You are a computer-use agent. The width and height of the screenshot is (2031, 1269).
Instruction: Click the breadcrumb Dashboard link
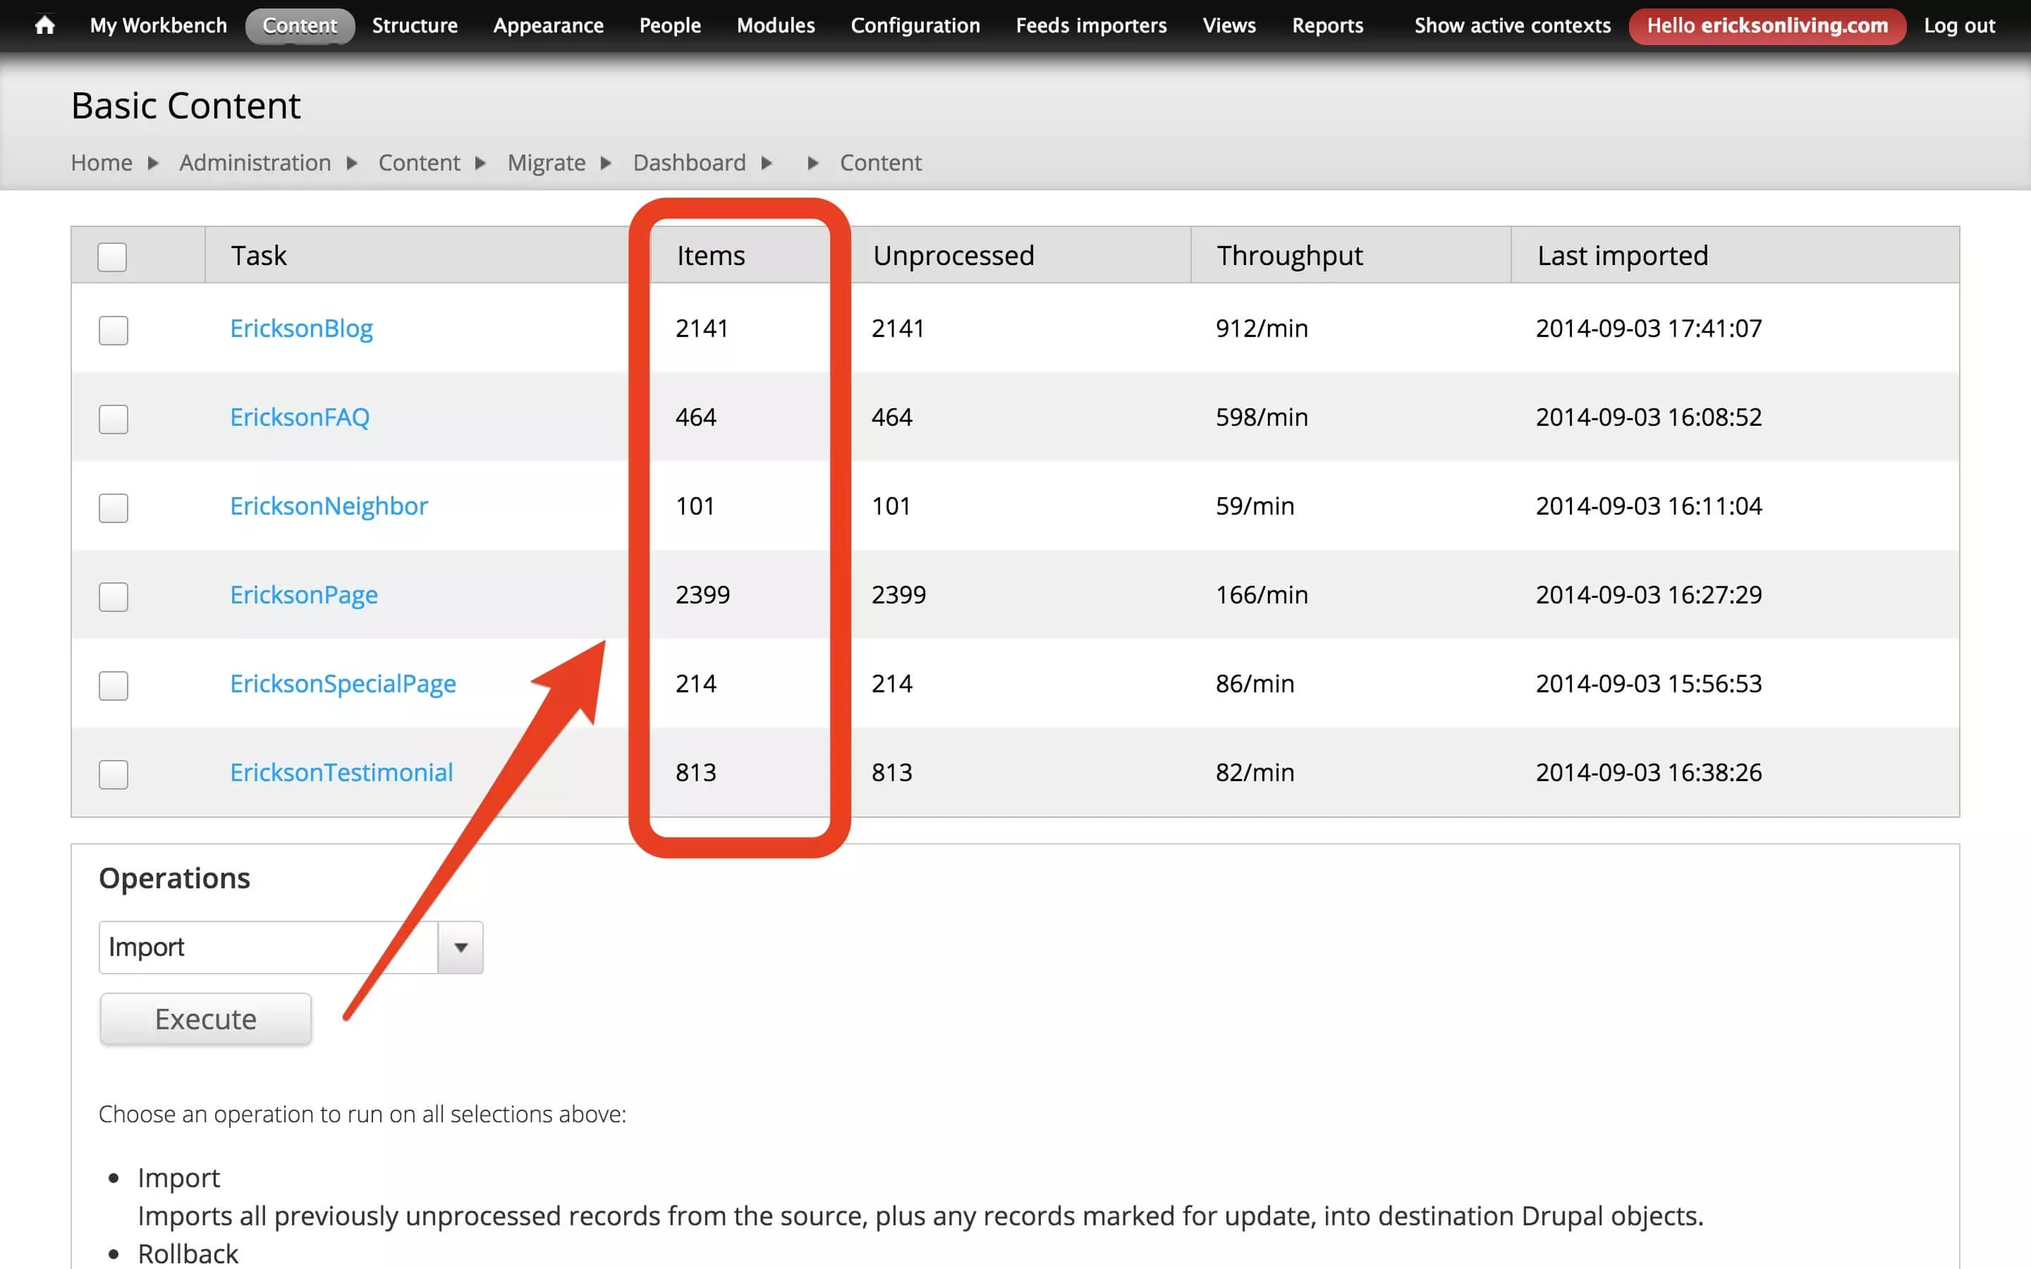pyautogui.click(x=689, y=162)
